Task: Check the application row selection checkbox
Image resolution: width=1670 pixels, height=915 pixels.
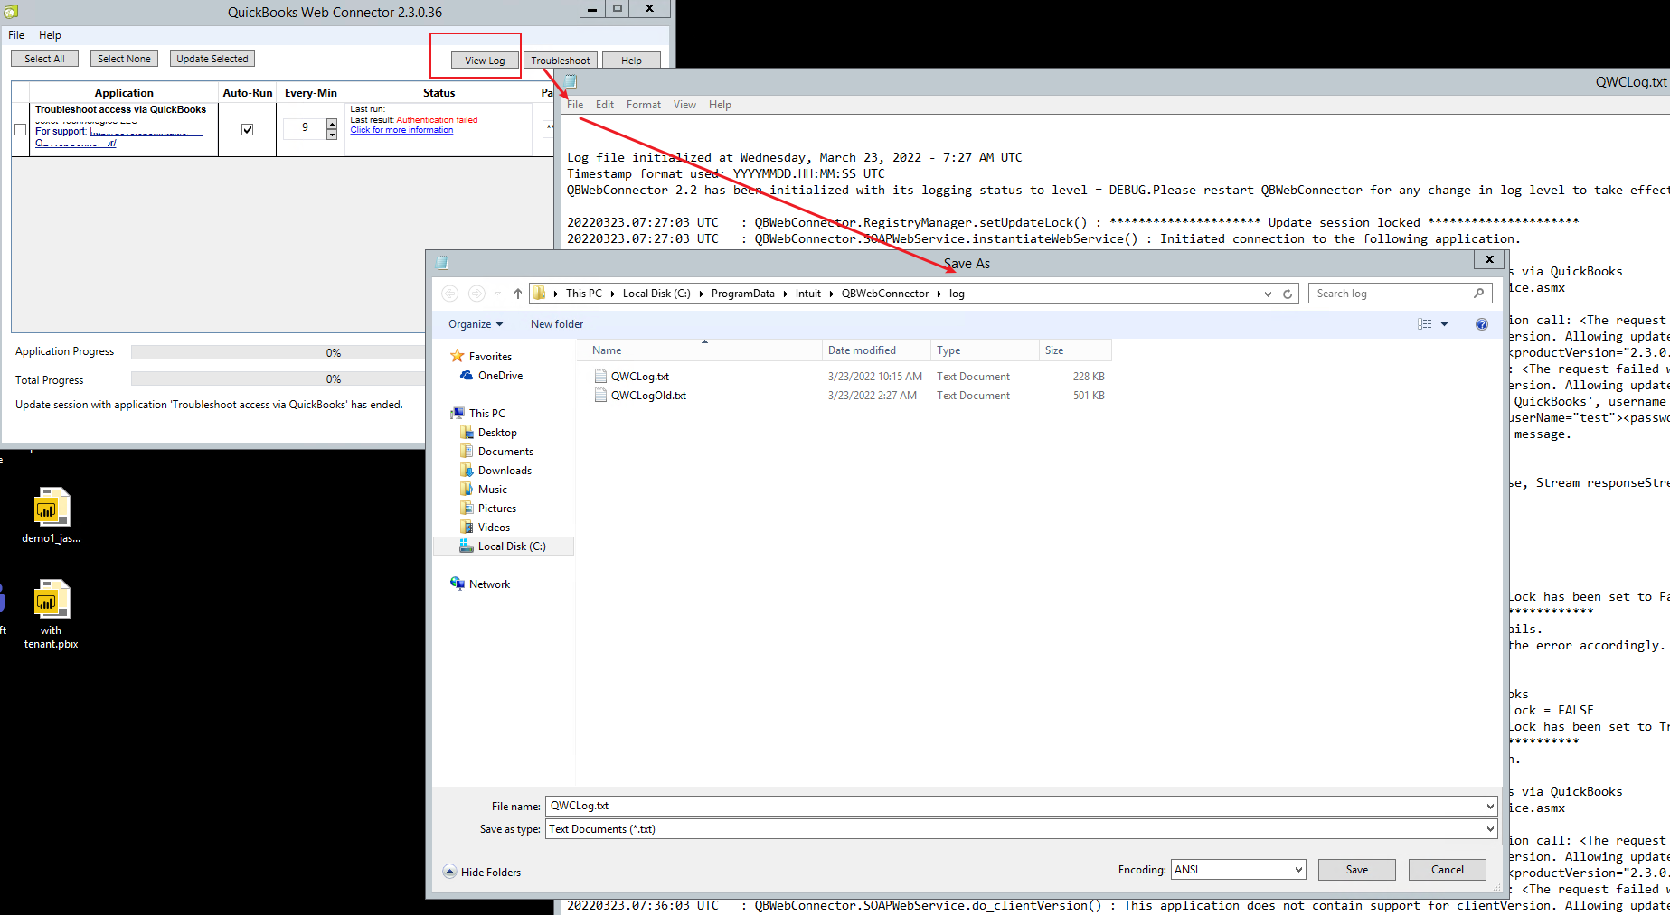Action: 20,129
